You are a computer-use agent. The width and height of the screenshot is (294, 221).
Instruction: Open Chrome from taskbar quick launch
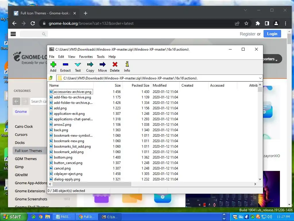[40, 217]
